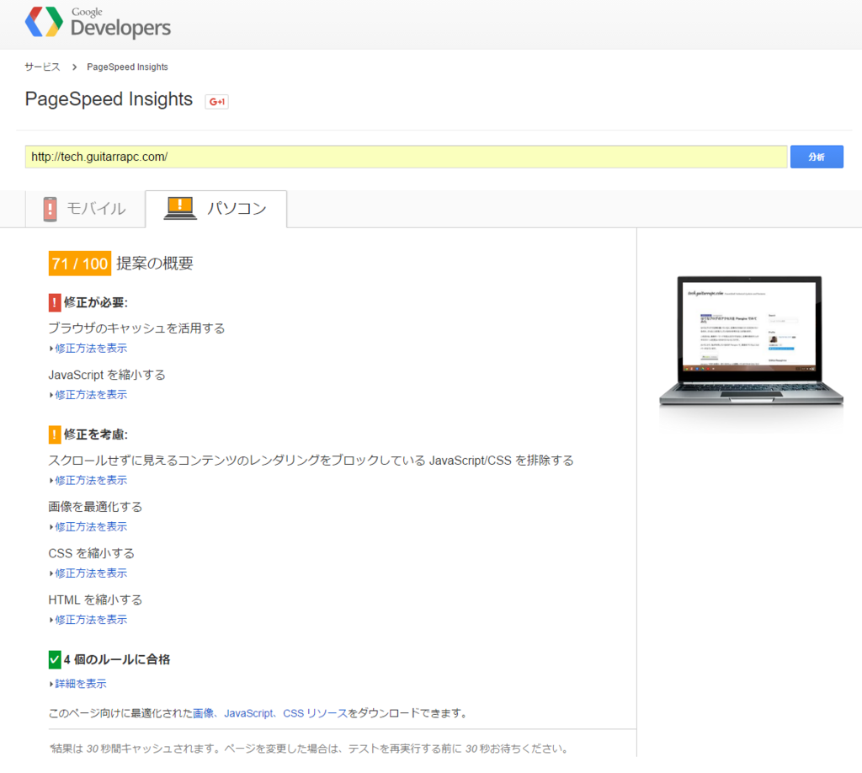Click the 提案の概要 heading text

[155, 264]
